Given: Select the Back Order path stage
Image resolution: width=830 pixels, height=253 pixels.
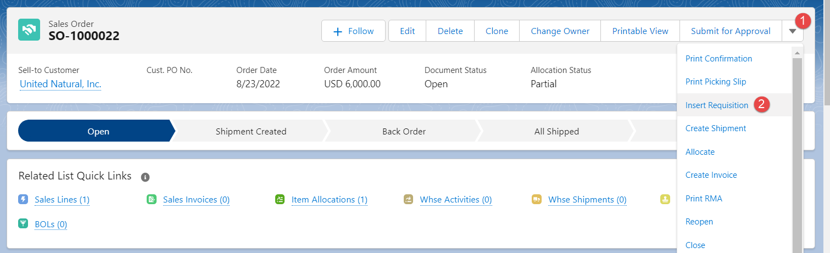Looking at the screenshot, I should point(404,131).
